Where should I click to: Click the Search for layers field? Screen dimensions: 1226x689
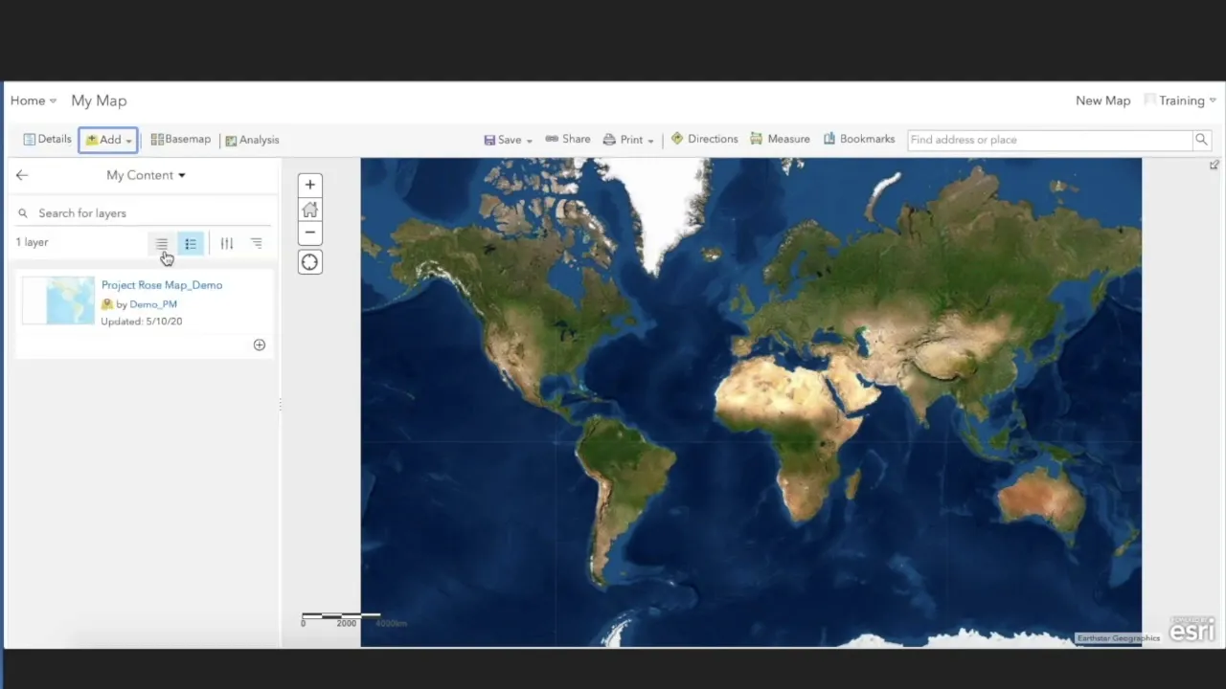click(x=144, y=213)
